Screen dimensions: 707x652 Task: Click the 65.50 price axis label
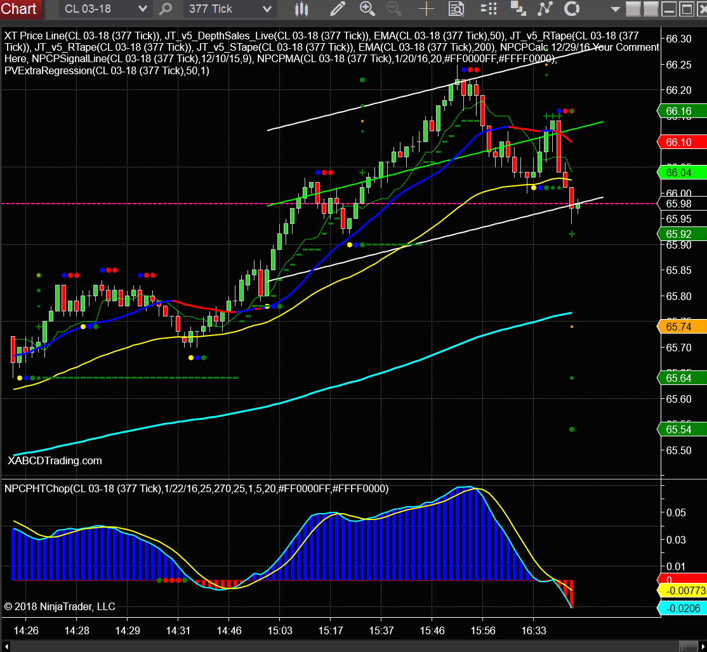(678, 450)
